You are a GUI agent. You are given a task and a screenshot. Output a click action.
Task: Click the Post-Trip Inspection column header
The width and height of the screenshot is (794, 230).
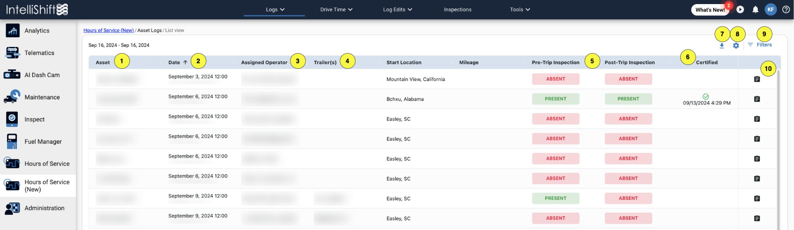click(x=629, y=63)
